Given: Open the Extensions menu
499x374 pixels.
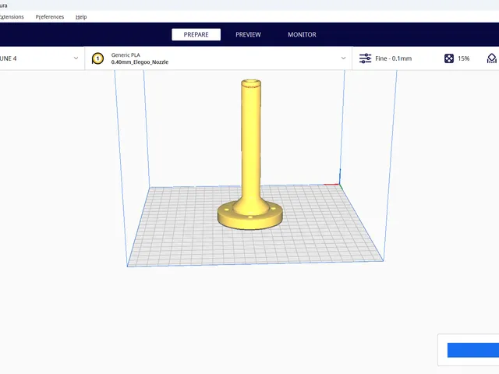Looking at the screenshot, I should 12,17.
